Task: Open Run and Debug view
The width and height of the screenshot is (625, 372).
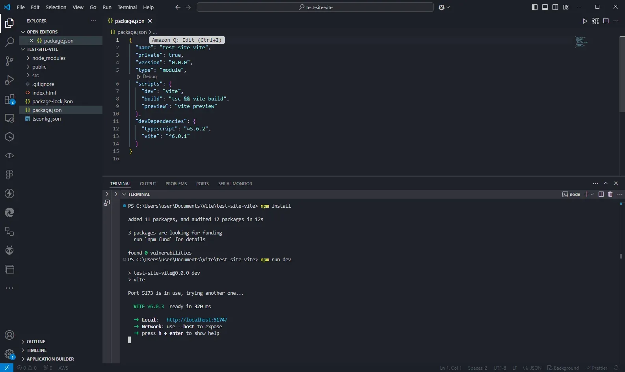Action: click(9, 80)
